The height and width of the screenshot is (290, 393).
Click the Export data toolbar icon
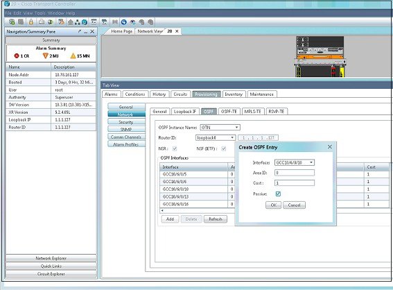coord(51,22)
